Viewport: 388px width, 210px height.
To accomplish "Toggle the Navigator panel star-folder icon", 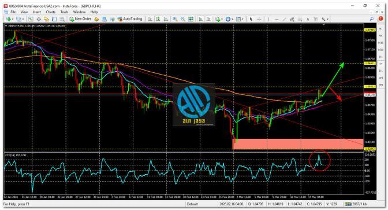I will click(46, 19).
